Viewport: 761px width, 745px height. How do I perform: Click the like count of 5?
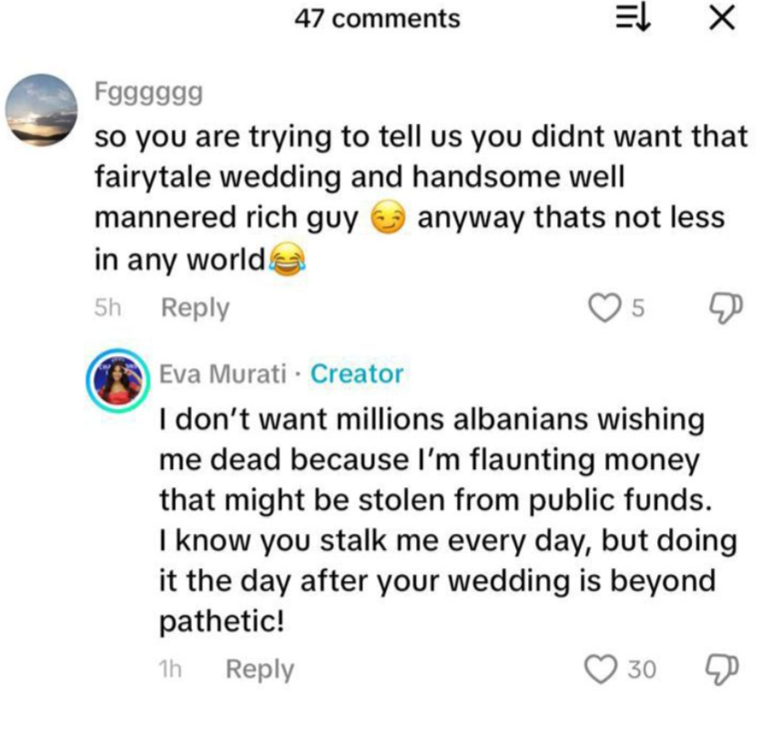[638, 310]
